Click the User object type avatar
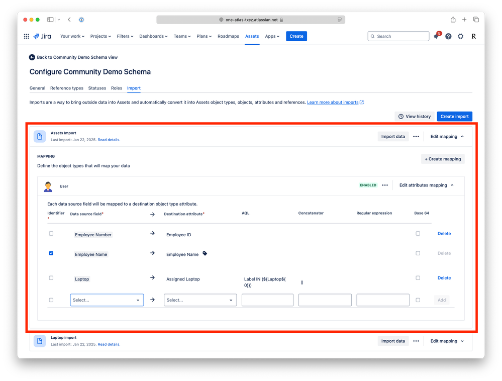502x381 pixels. click(48, 186)
